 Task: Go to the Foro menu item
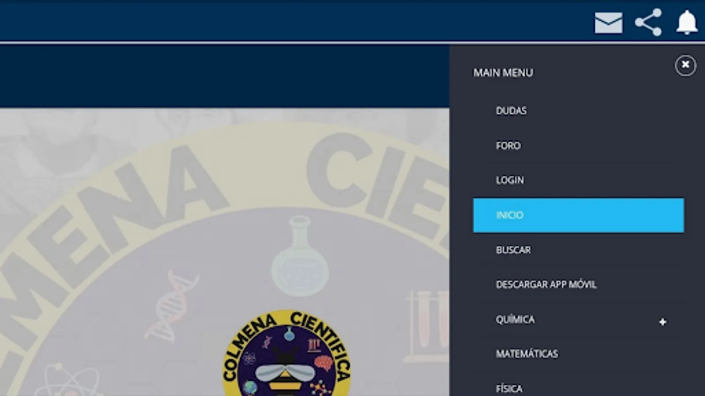(x=579, y=146)
